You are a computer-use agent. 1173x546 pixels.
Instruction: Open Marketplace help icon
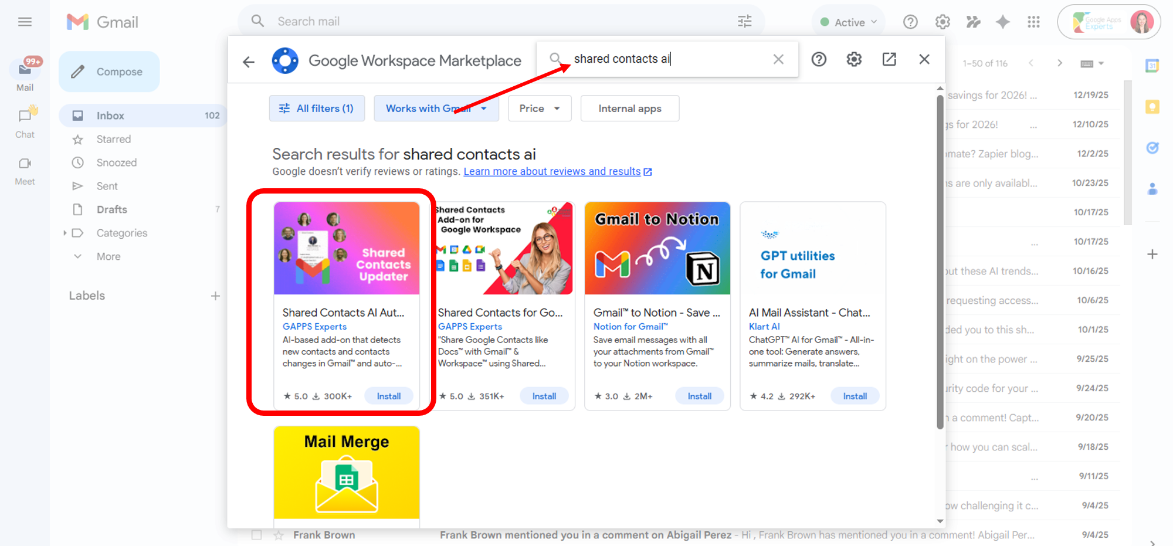click(819, 59)
